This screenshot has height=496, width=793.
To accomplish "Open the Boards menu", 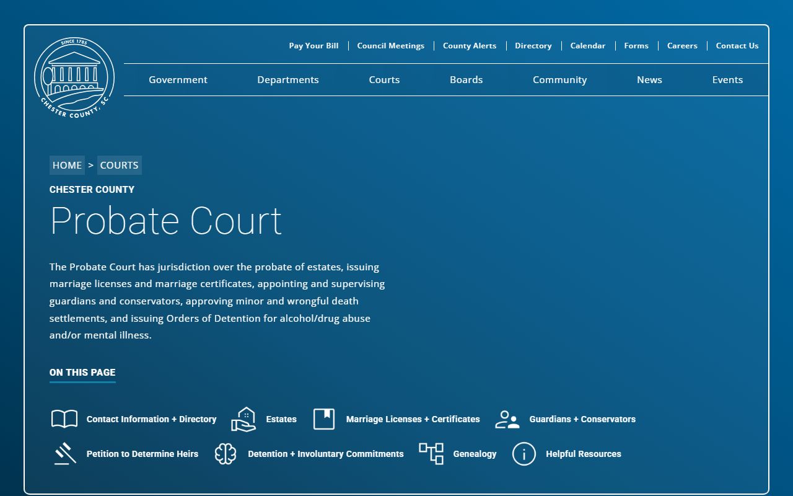I will 467,80.
